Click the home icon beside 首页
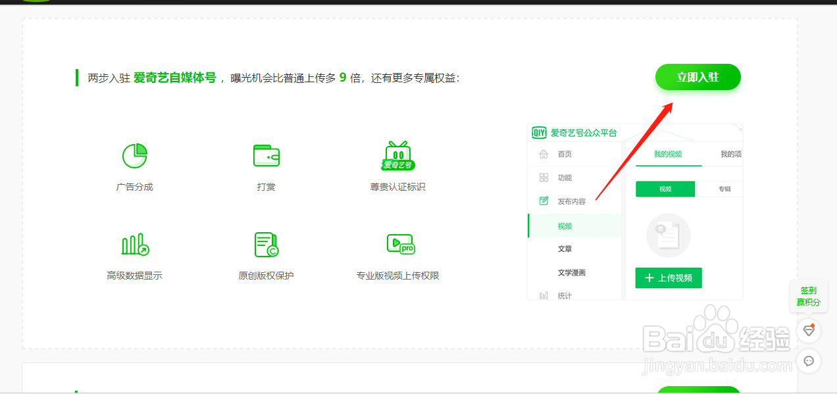The image size is (837, 394). (x=544, y=154)
